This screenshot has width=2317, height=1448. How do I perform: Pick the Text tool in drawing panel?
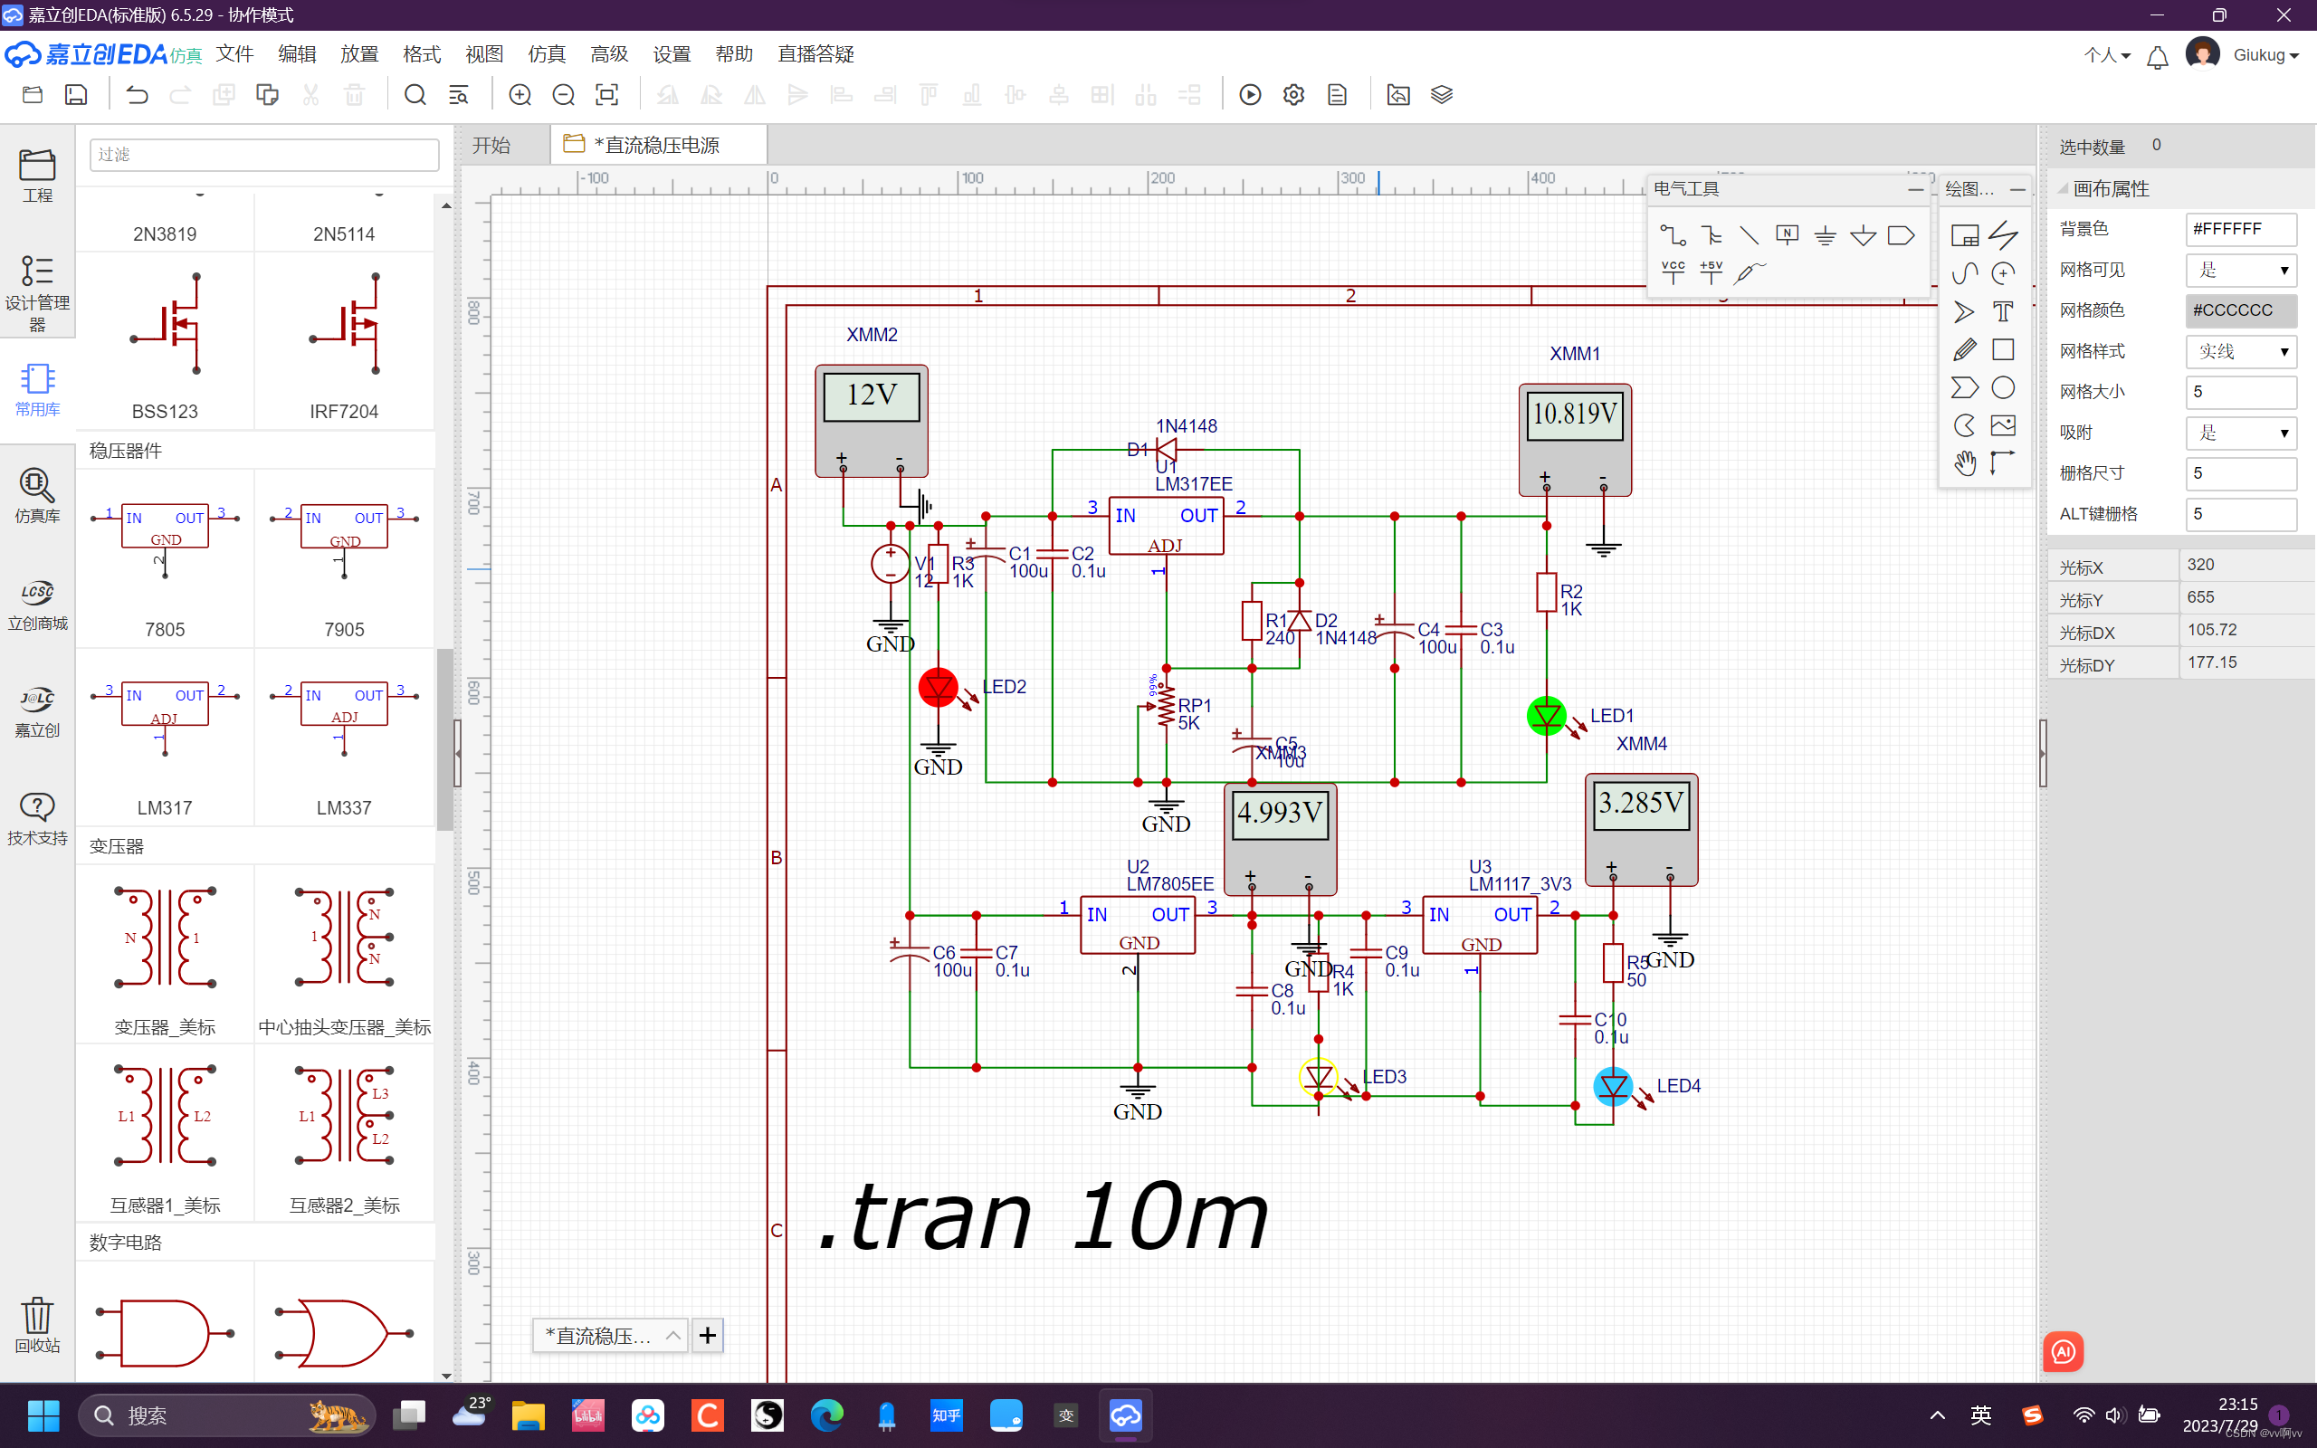tap(2002, 311)
